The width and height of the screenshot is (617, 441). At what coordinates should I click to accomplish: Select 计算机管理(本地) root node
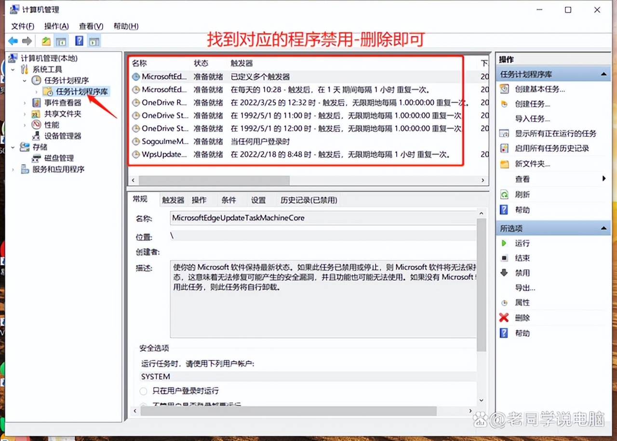(49, 58)
